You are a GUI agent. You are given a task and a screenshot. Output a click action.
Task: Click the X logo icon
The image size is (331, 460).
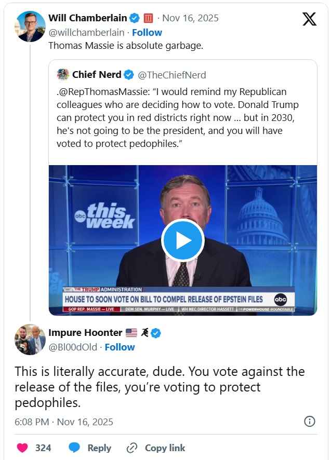(309, 19)
